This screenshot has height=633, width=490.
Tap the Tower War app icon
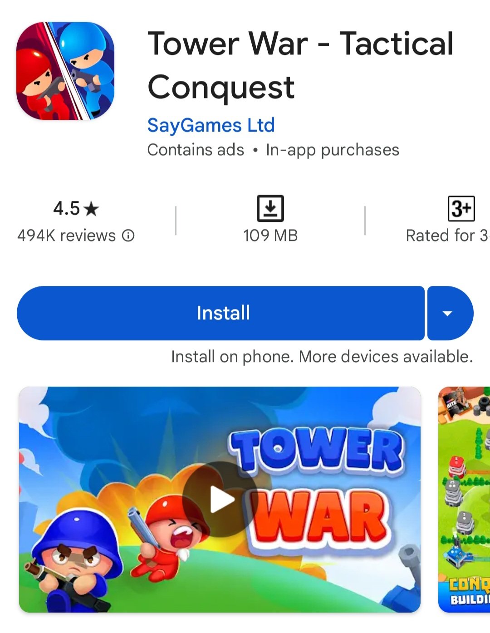point(65,71)
